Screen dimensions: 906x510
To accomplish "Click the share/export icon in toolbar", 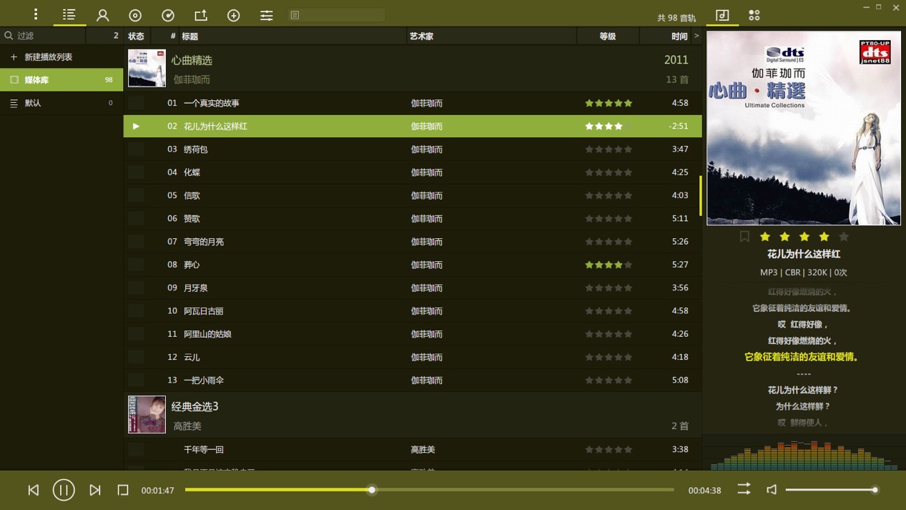I will [200, 14].
